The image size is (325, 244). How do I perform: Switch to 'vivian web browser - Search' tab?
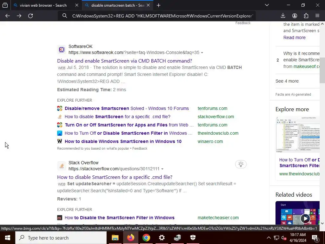pos(43,5)
